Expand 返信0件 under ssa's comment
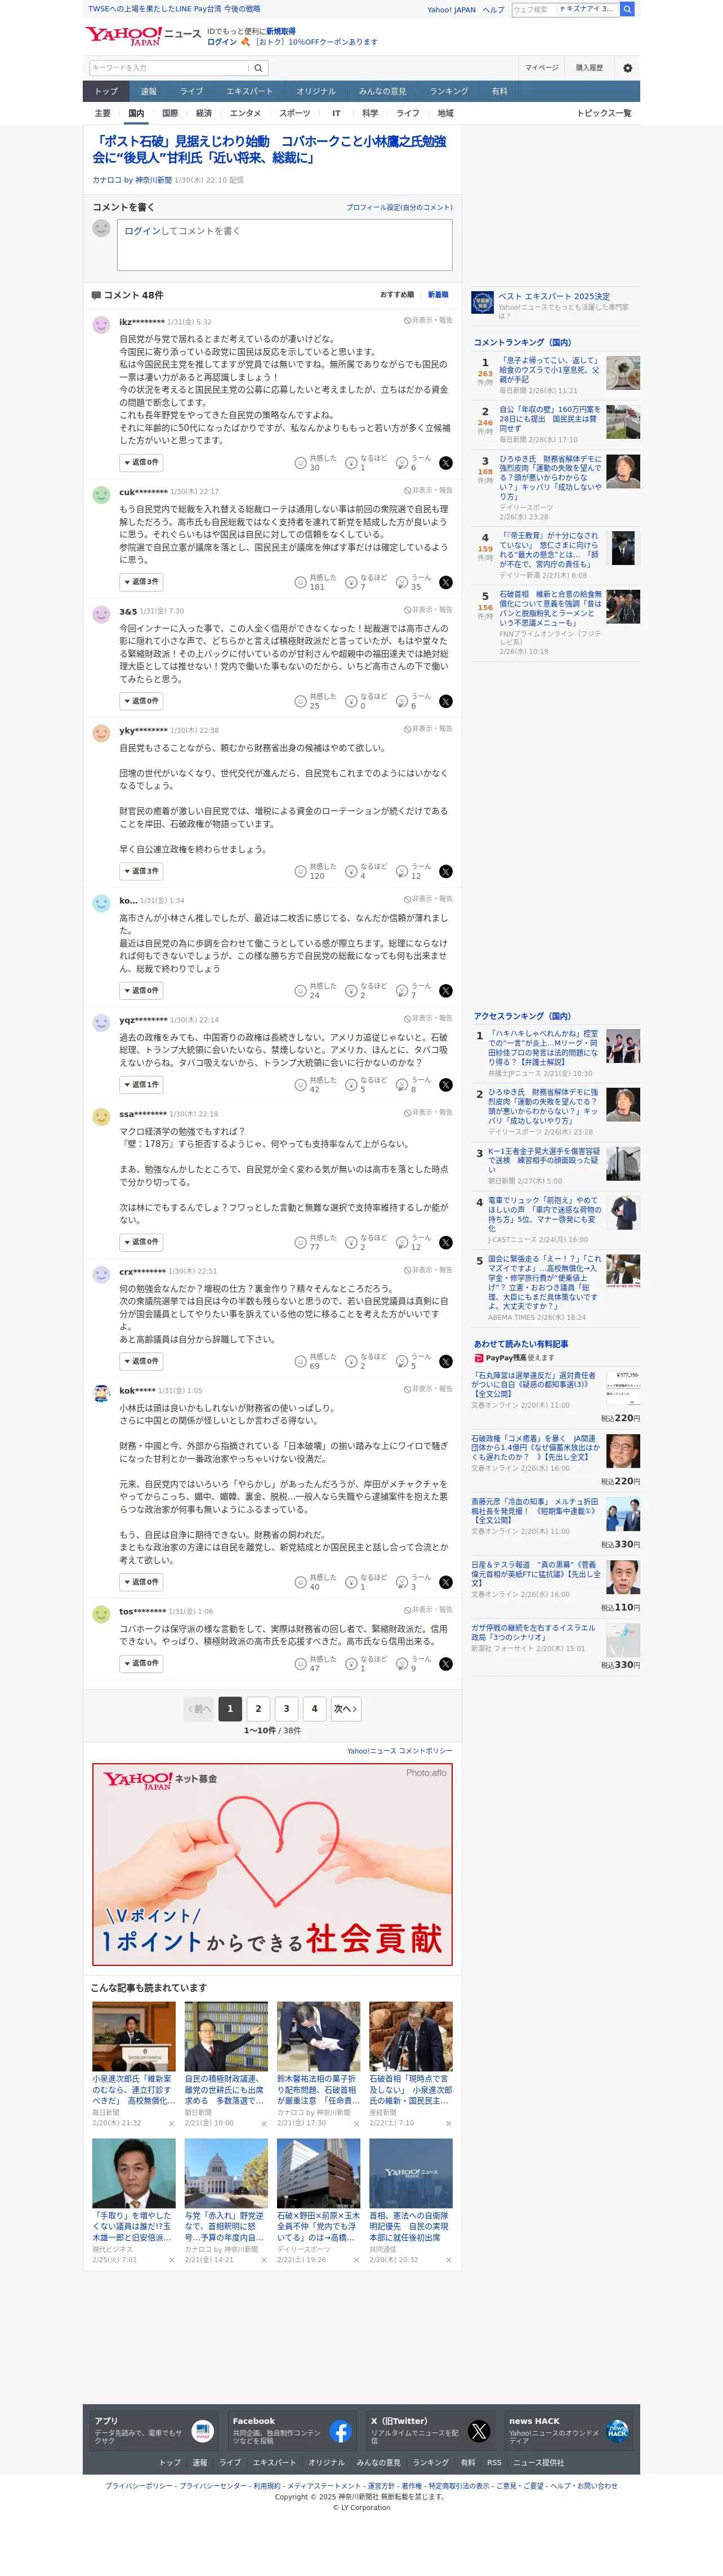The height and width of the screenshot is (2576, 723). (x=141, y=1241)
